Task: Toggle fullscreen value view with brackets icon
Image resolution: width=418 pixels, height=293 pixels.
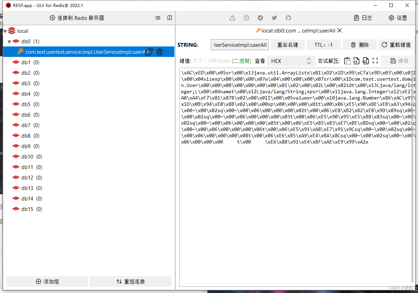Action: click(x=375, y=61)
